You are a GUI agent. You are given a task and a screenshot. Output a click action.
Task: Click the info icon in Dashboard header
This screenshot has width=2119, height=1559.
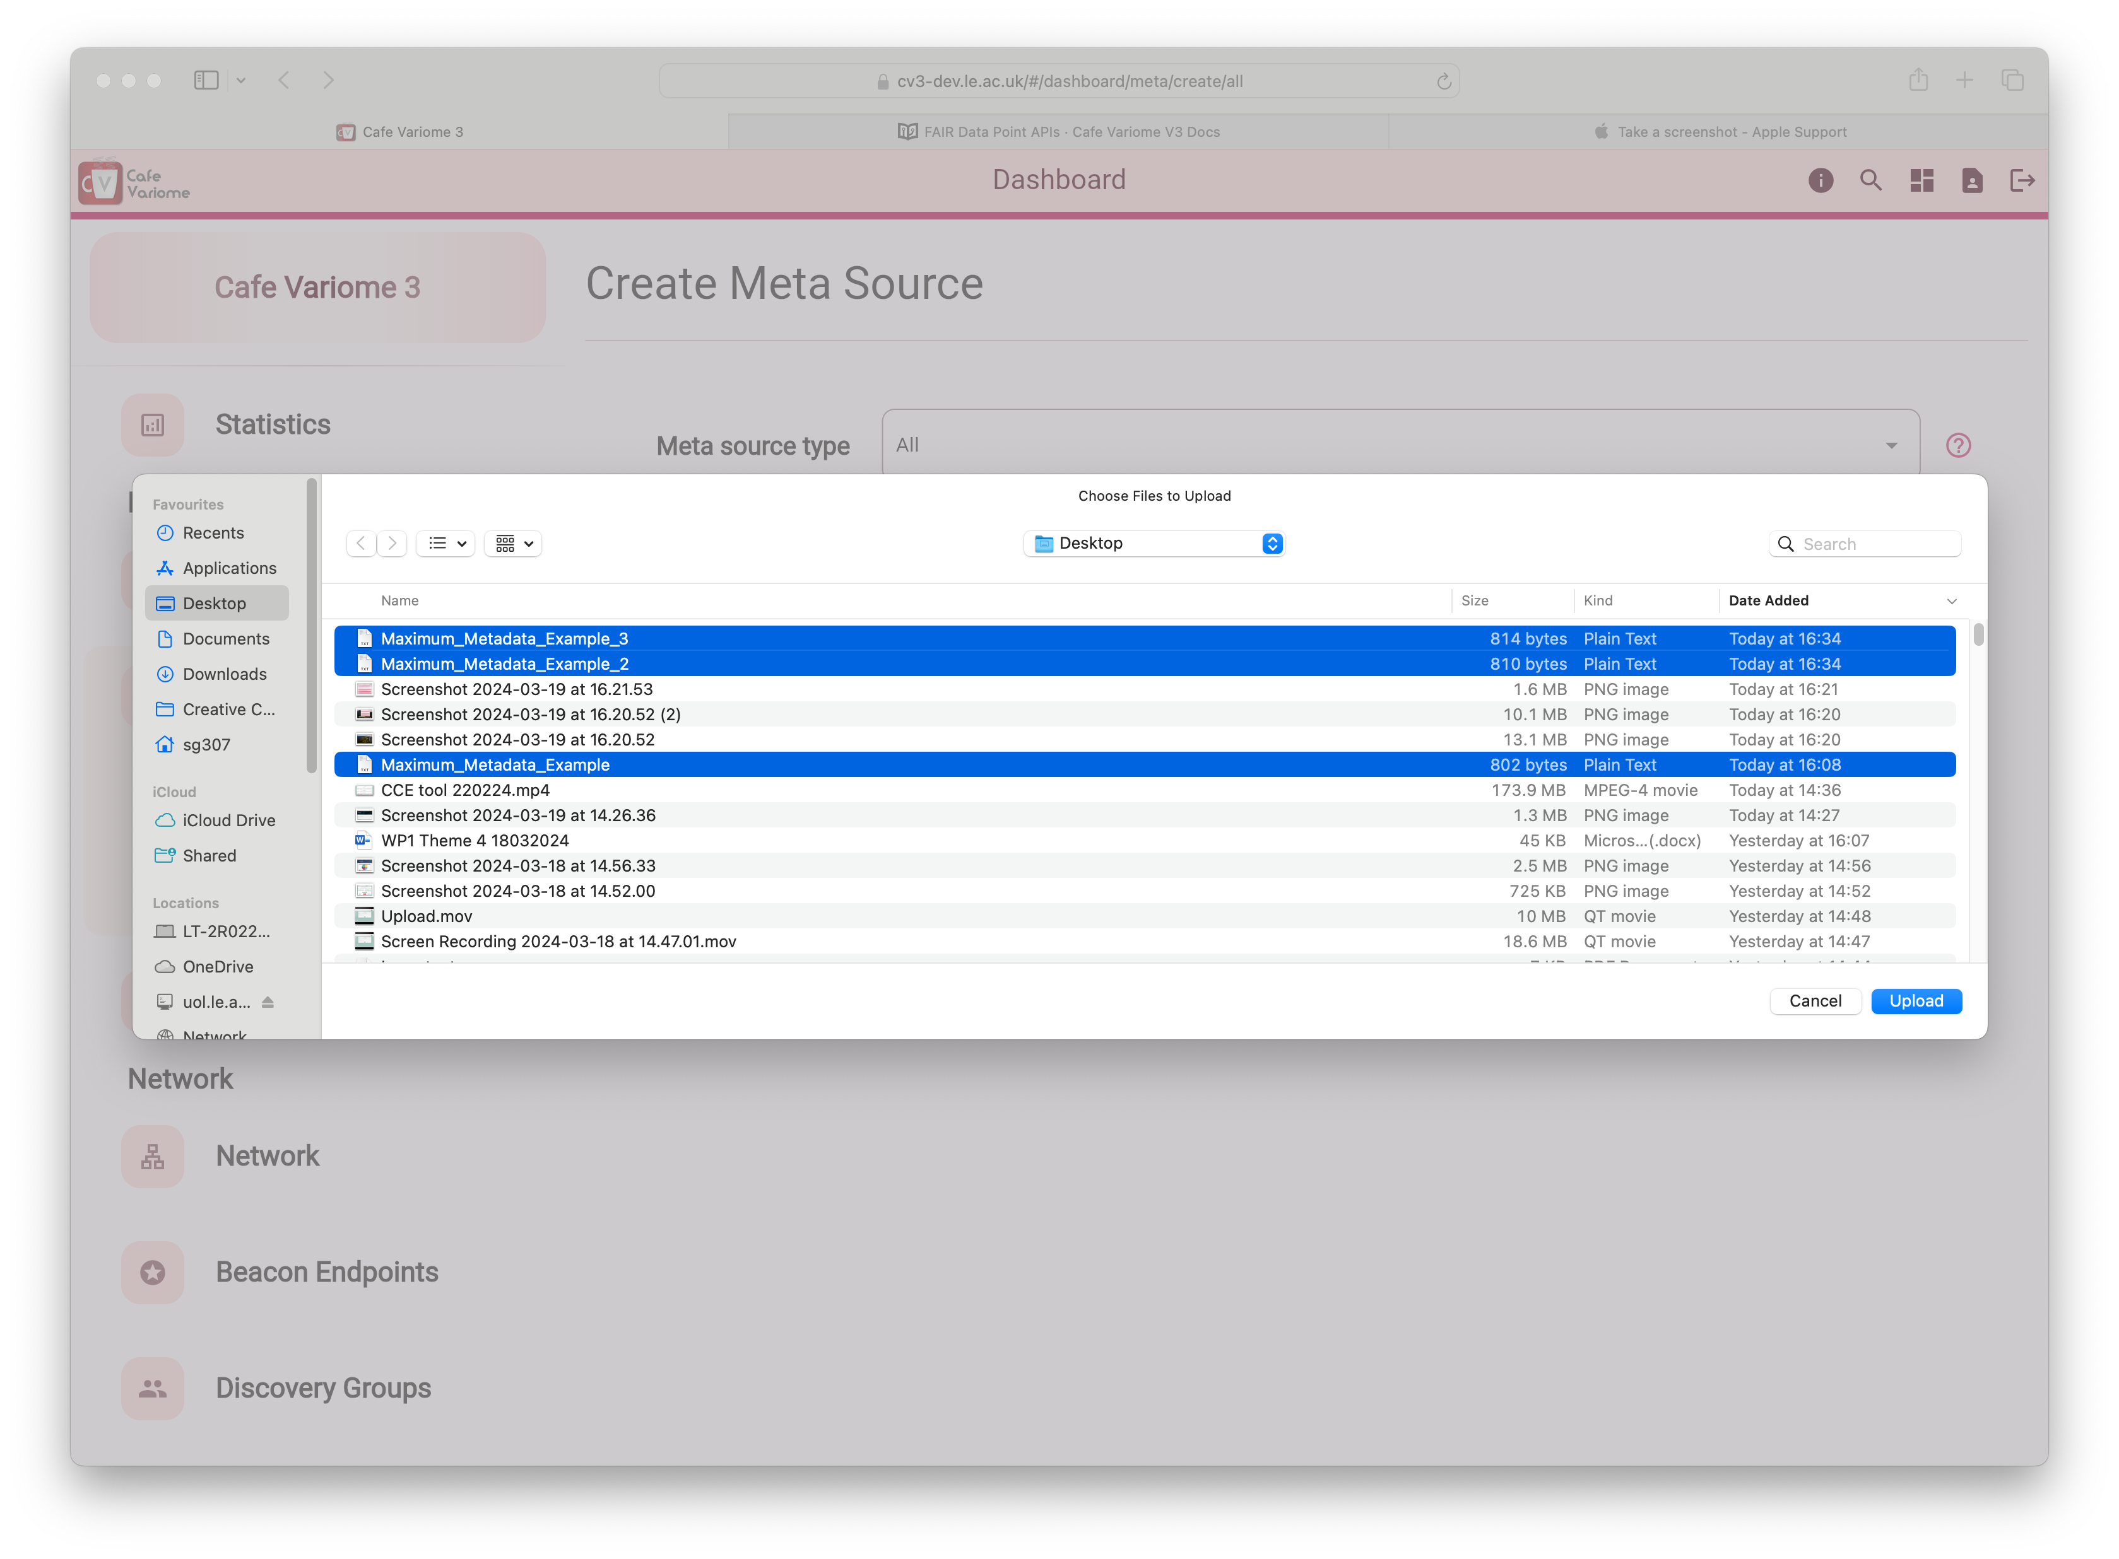coord(1820,180)
